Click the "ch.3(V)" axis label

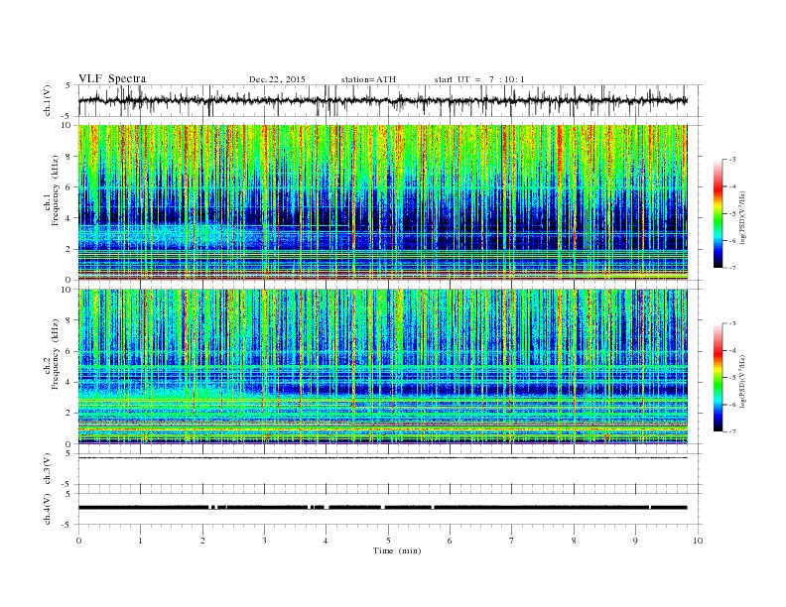tap(48, 469)
